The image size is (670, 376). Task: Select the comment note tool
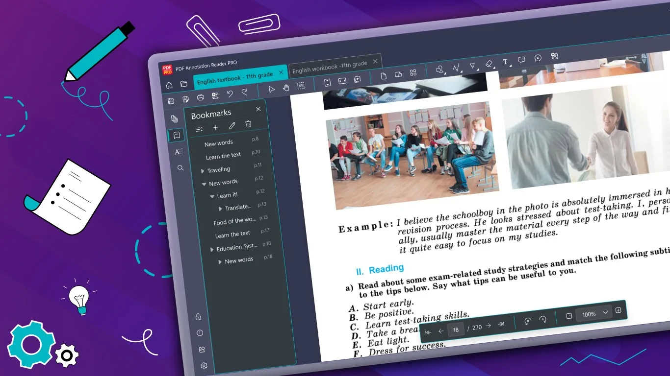pos(521,60)
